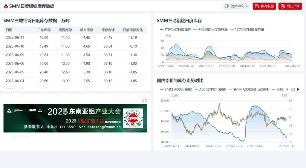
Task: Click the SMM QR code in banner
Action: click(x=133, y=118)
